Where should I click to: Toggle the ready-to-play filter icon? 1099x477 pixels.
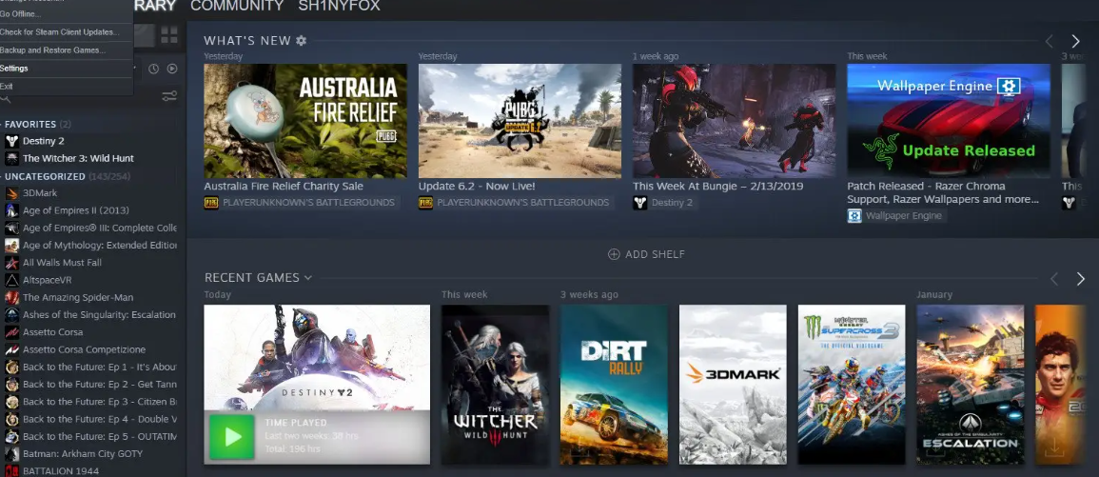coord(171,69)
